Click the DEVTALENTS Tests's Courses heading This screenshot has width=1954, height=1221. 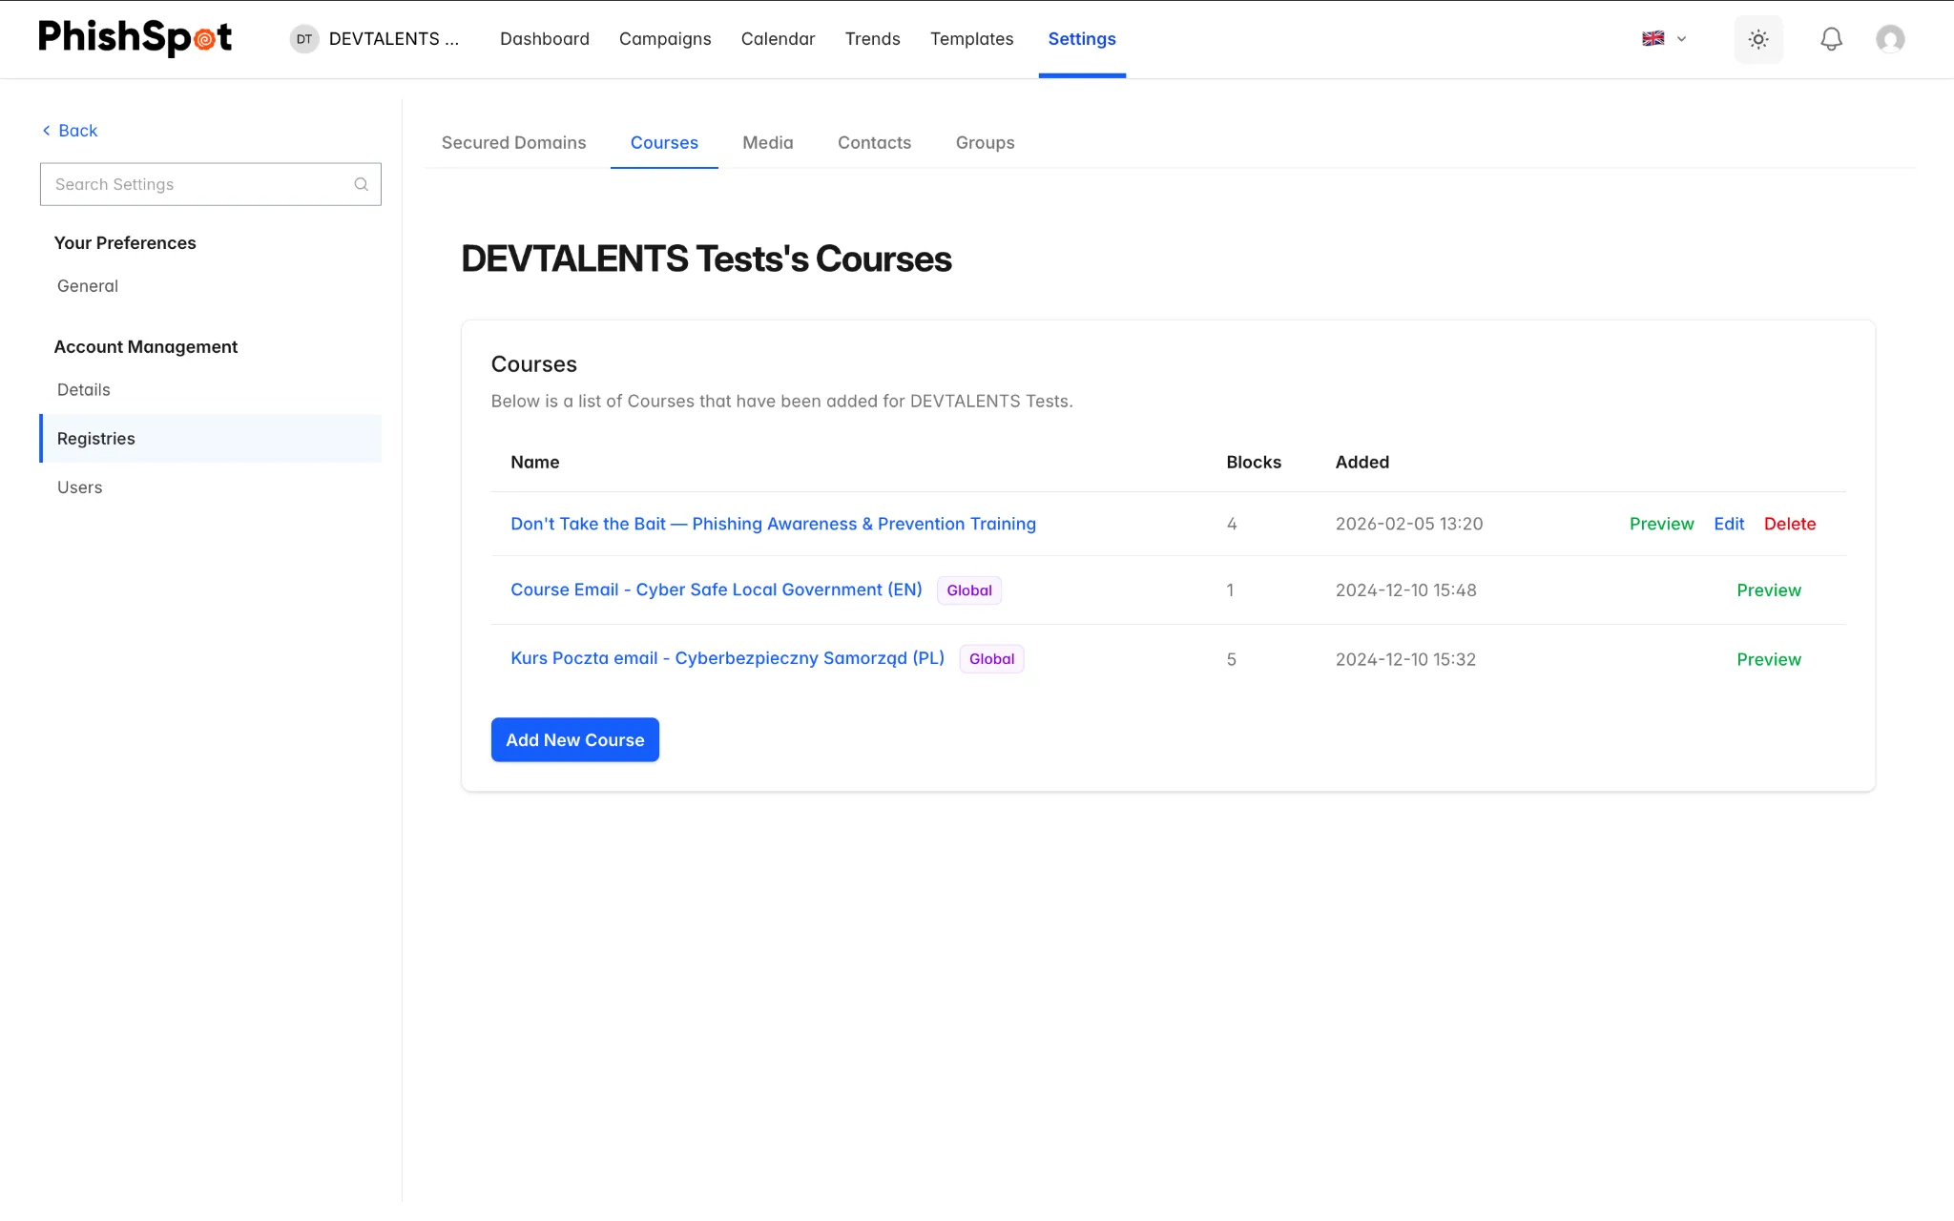pyautogui.click(x=706, y=259)
